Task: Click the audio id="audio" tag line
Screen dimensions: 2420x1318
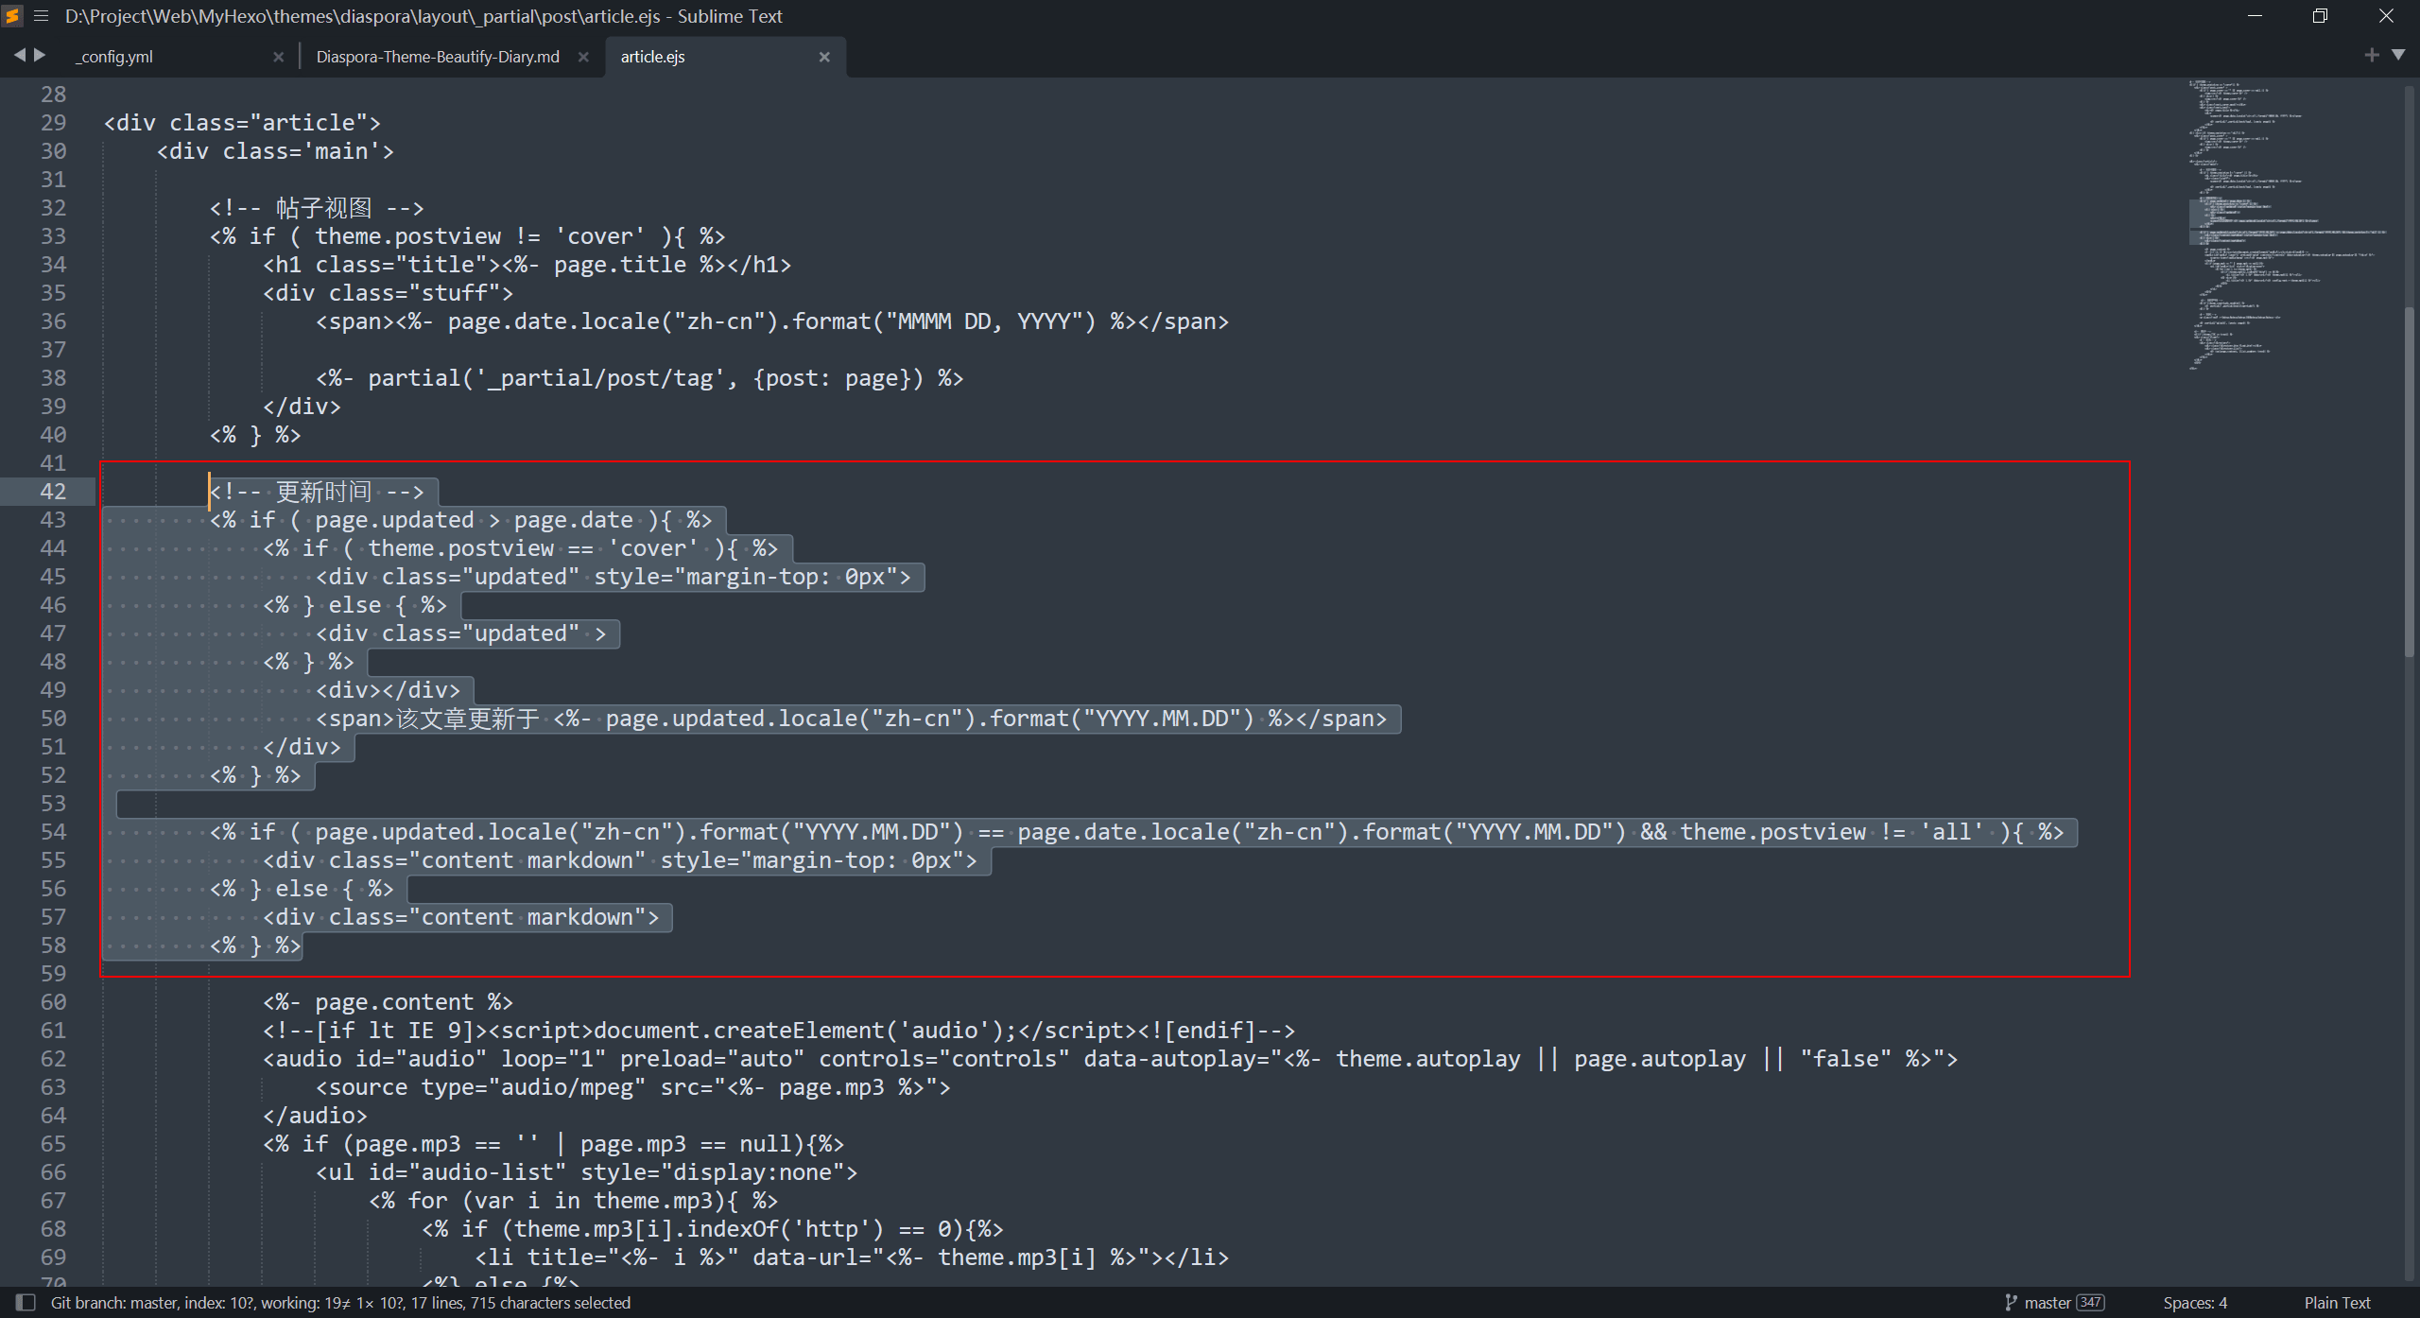Action: click(1110, 1059)
